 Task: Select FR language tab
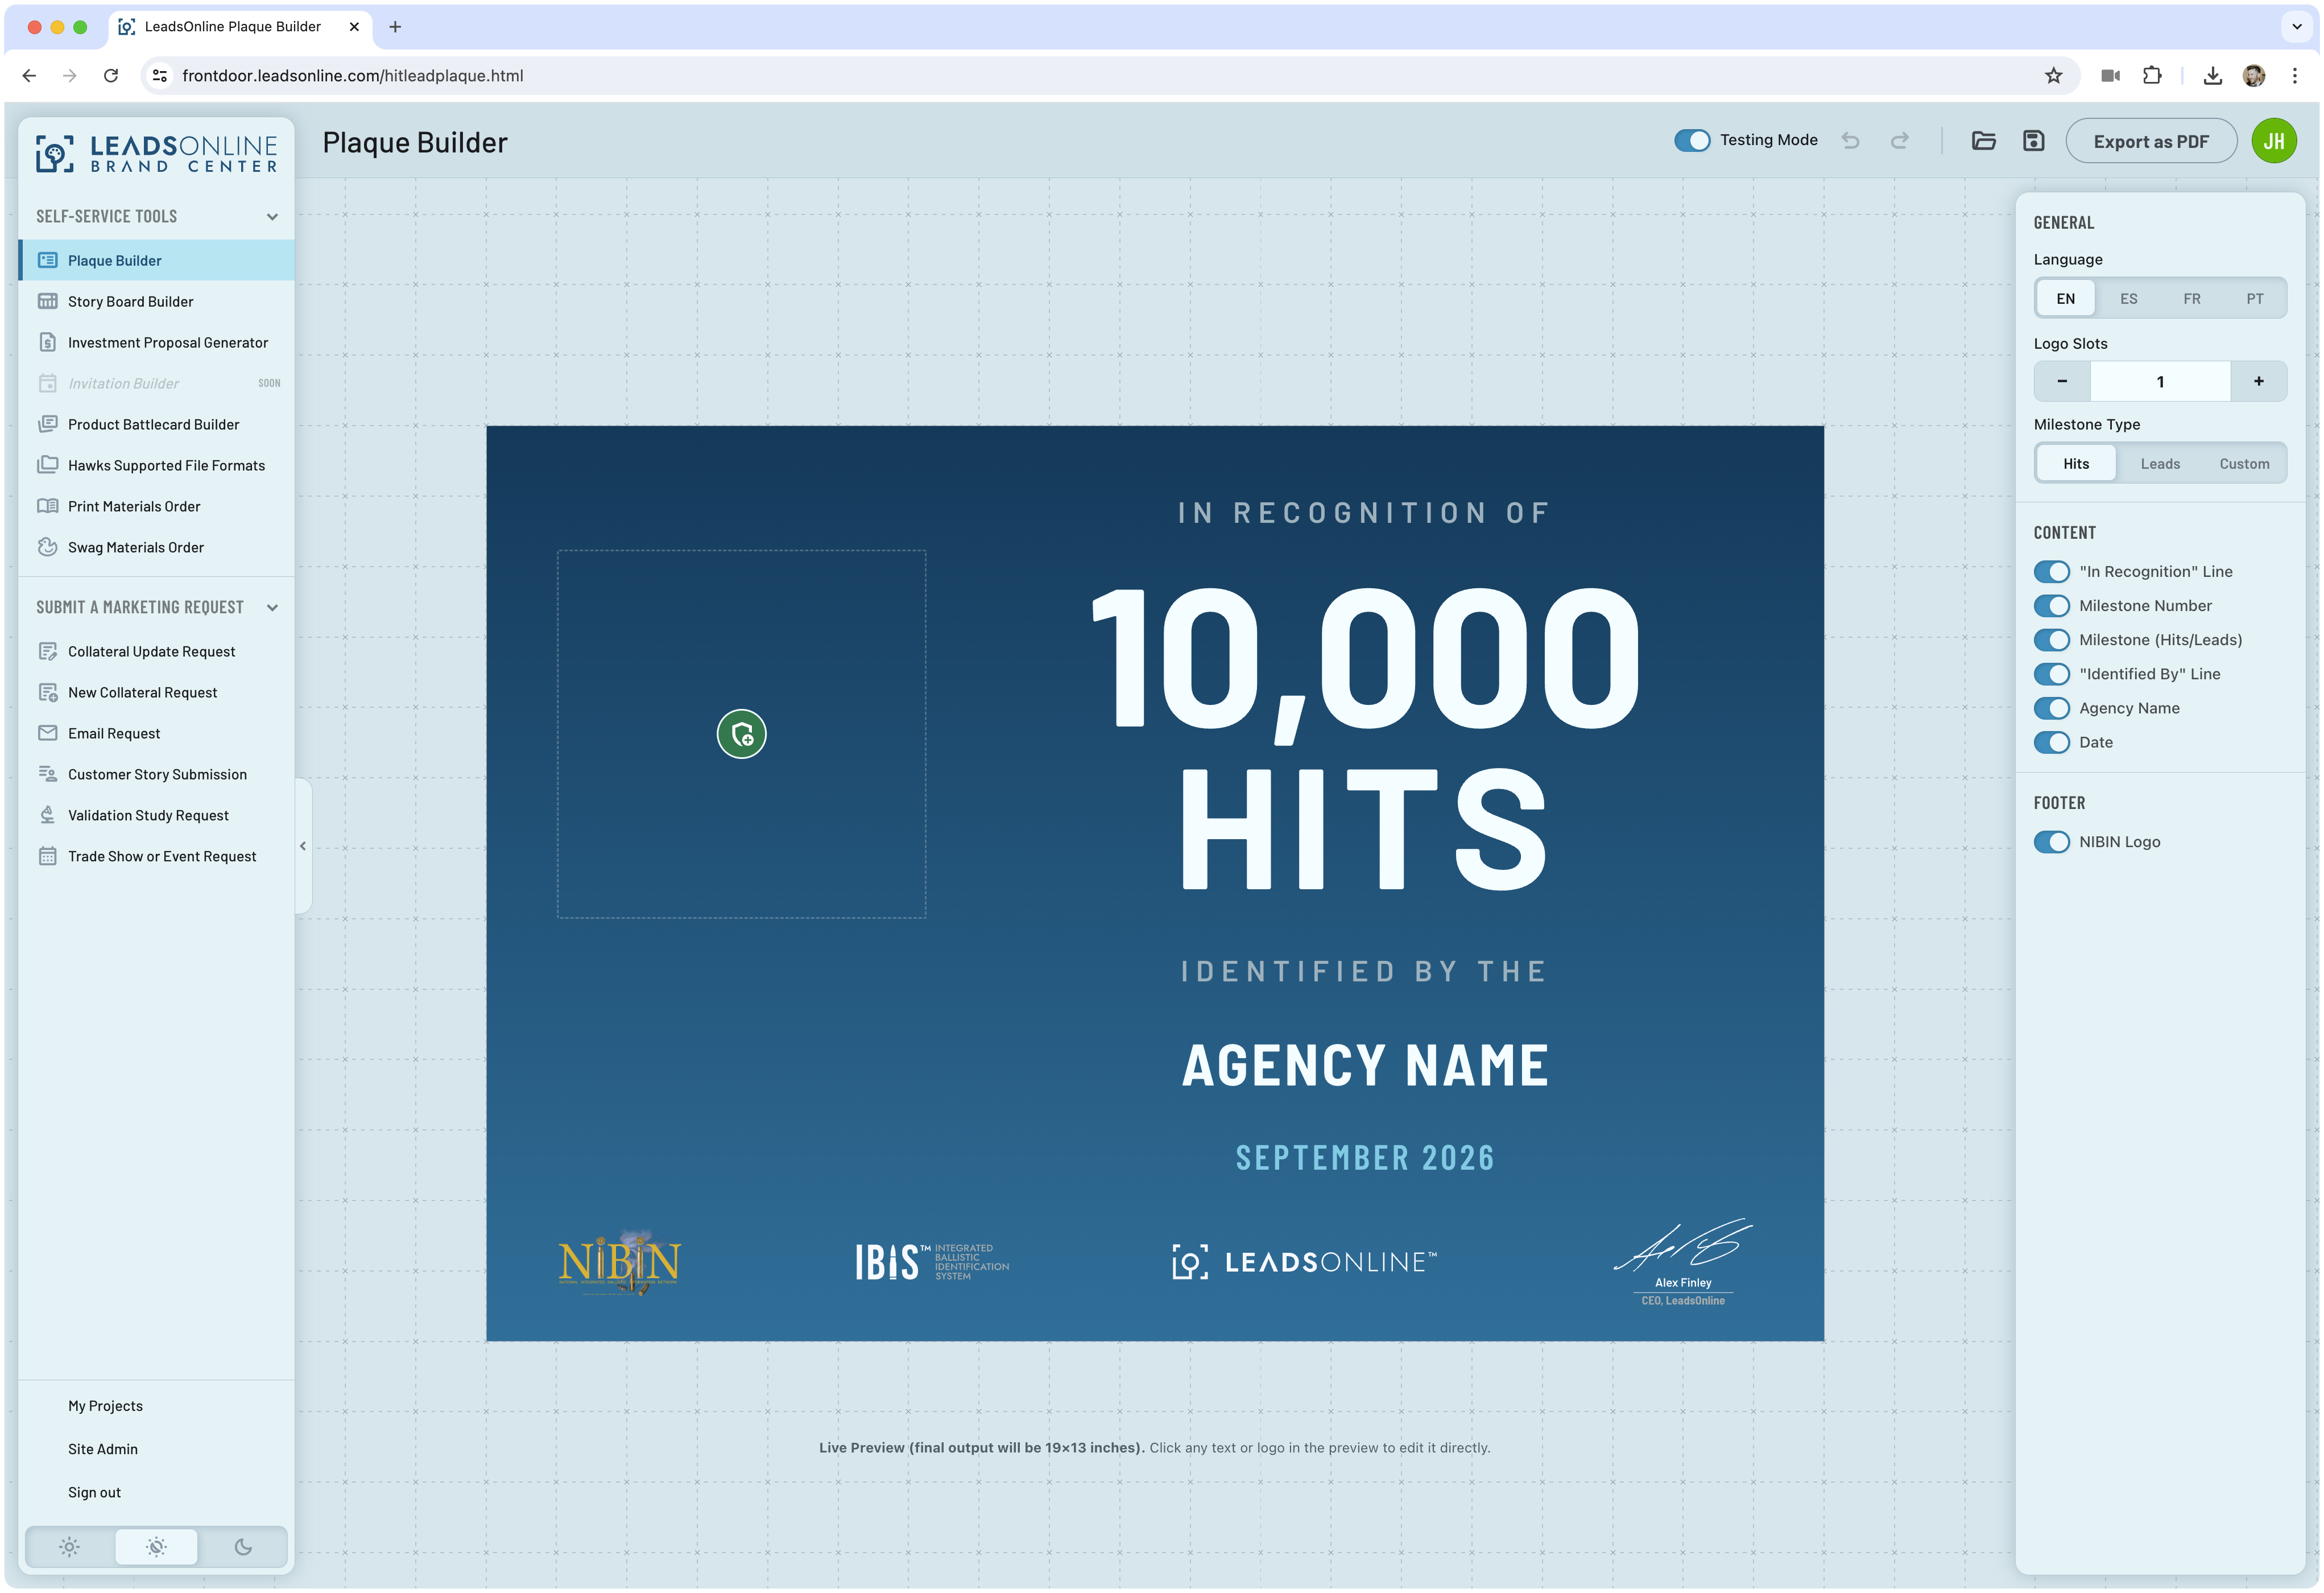tap(2191, 299)
